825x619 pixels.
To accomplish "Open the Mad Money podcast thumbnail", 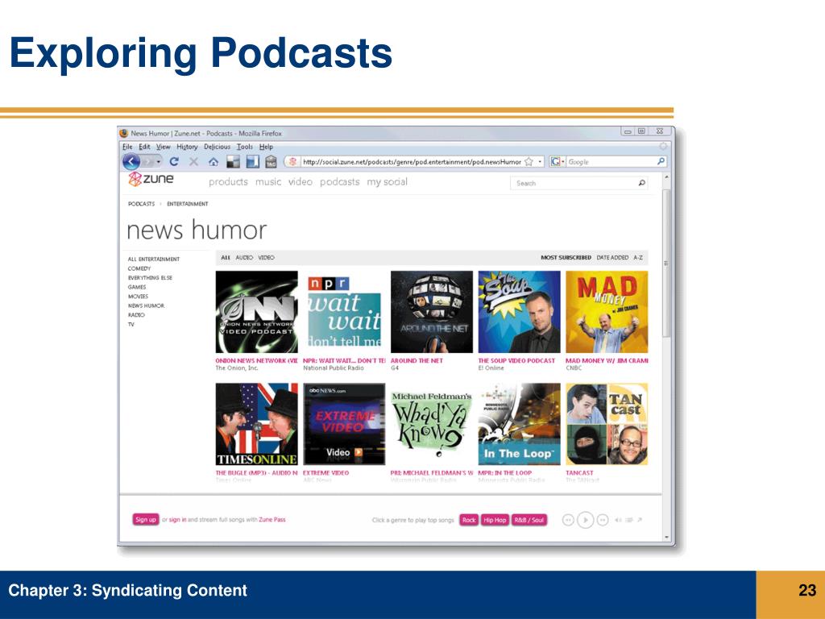I will [607, 312].
